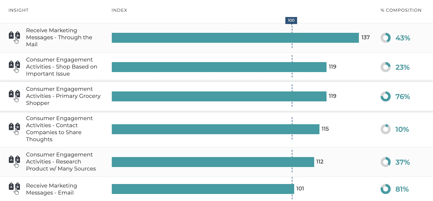
Task: Click the 23% composition value
Action: pyautogui.click(x=402, y=67)
